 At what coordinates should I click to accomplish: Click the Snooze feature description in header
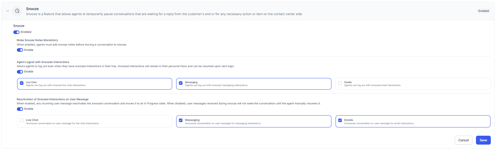[164, 14]
